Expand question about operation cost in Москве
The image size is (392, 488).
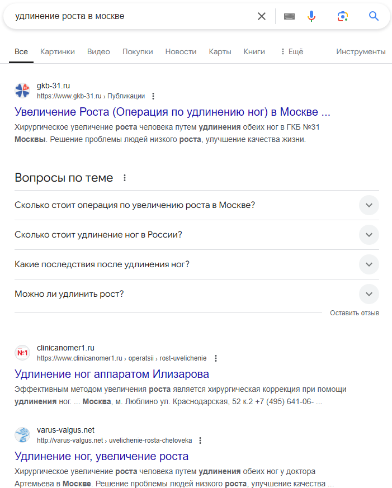369,205
